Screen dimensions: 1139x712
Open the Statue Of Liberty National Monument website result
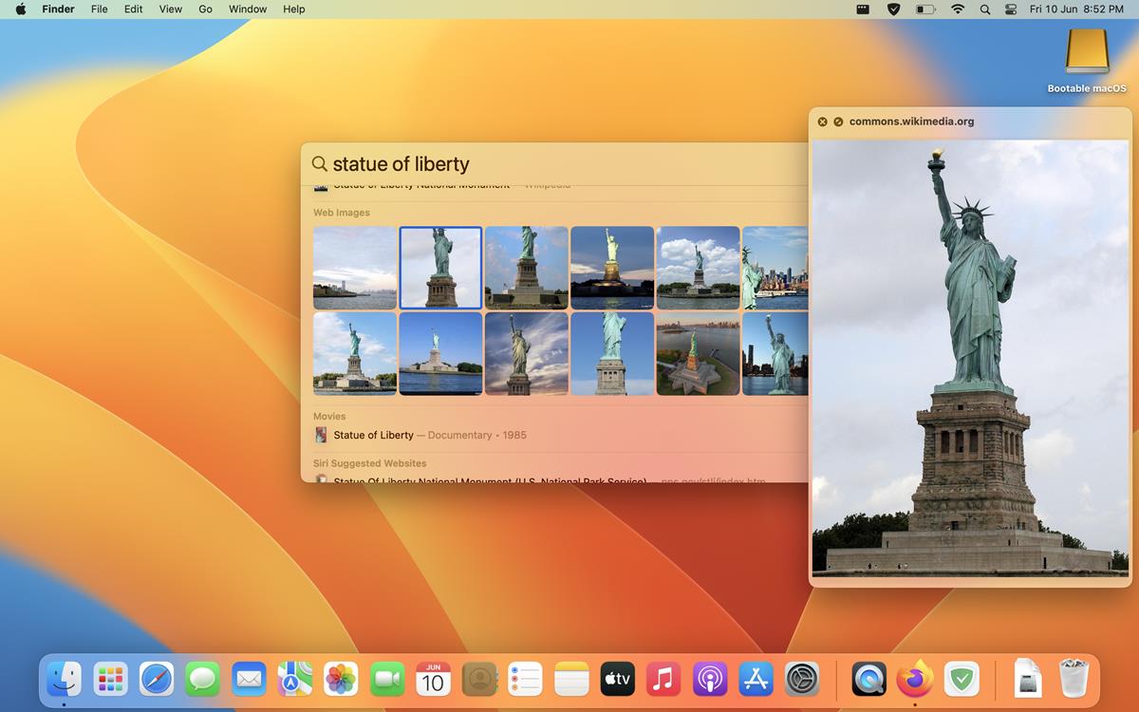[x=490, y=481]
